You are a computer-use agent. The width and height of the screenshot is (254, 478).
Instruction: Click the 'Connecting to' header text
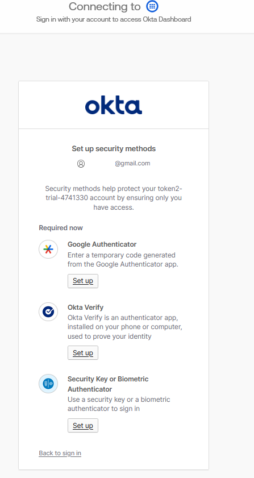coord(105,6)
